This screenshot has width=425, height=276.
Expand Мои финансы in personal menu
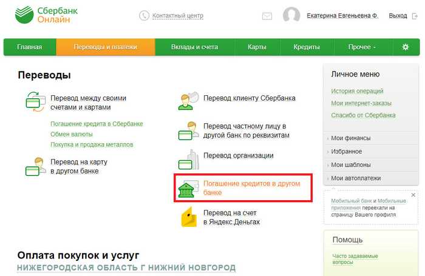pos(371,138)
